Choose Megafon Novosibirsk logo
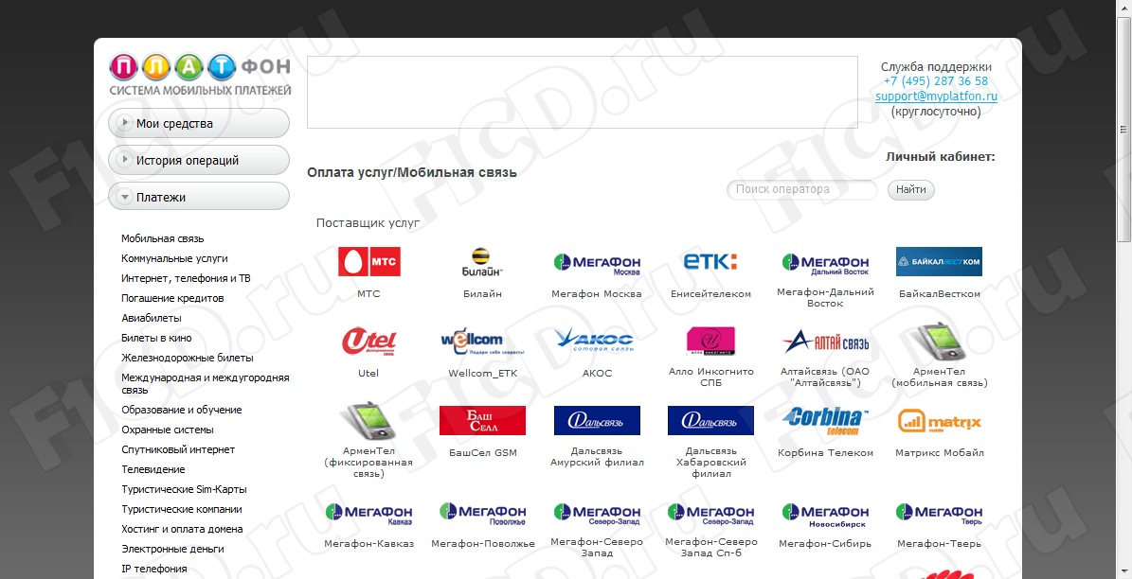1132x579 pixels. pos(825,515)
